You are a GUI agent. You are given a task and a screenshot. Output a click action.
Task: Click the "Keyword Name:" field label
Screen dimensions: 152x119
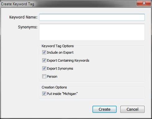click(x=23, y=17)
